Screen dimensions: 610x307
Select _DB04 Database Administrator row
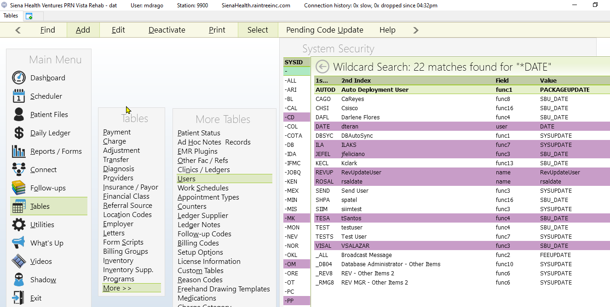point(462,264)
